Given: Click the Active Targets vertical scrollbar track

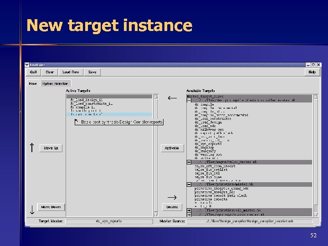Looking at the screenshot, I should pos(156,155).
